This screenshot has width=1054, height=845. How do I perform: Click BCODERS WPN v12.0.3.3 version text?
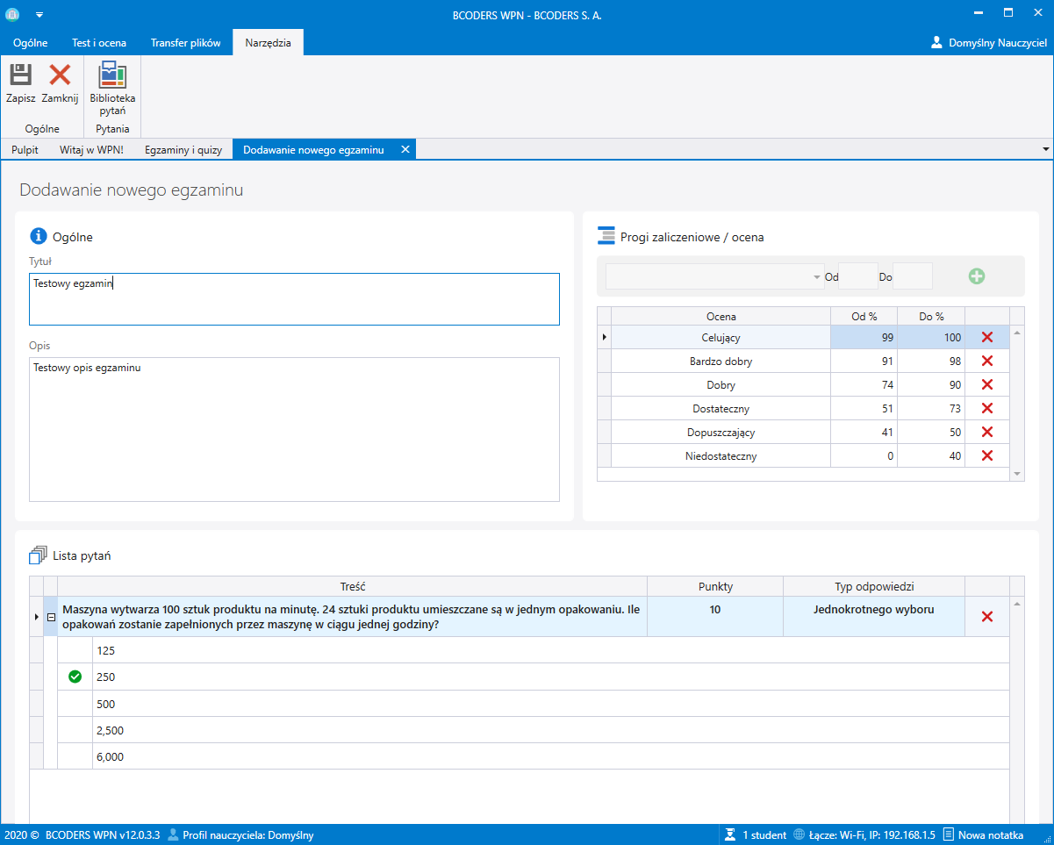point(103,835)
